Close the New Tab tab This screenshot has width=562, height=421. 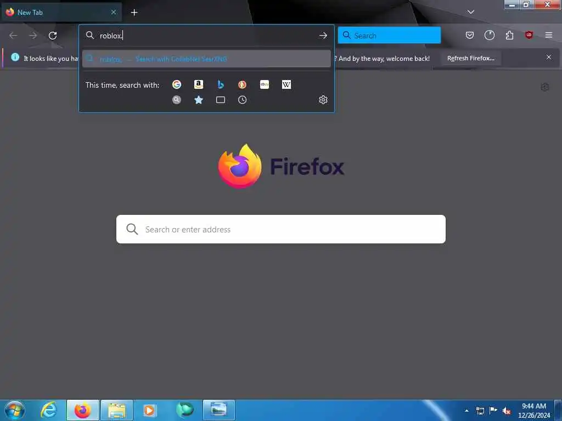(x=114, y=12)
